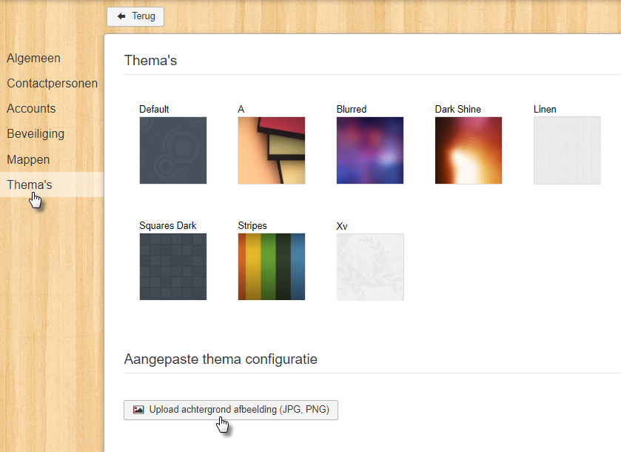Go back with the Terug button
This screenshot has width=621, height=452.
(x=135, y=16)
